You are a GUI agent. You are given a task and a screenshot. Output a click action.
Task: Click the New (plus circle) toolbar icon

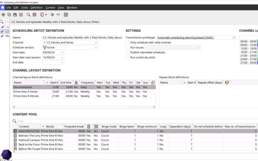pyautogui.click(x=3, y=15)
